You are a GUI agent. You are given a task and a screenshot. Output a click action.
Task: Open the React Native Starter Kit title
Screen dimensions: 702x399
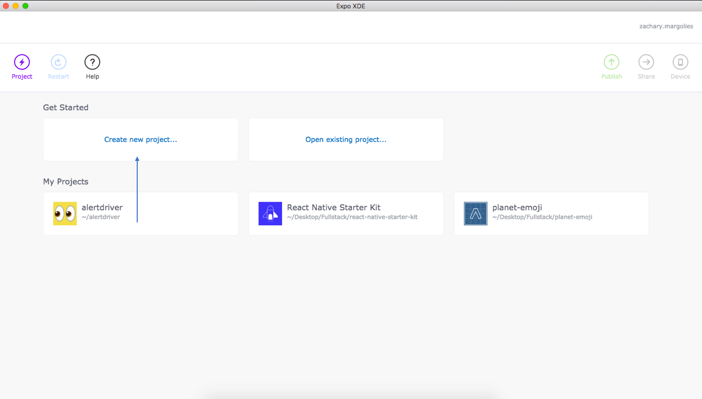pos(334,208)
